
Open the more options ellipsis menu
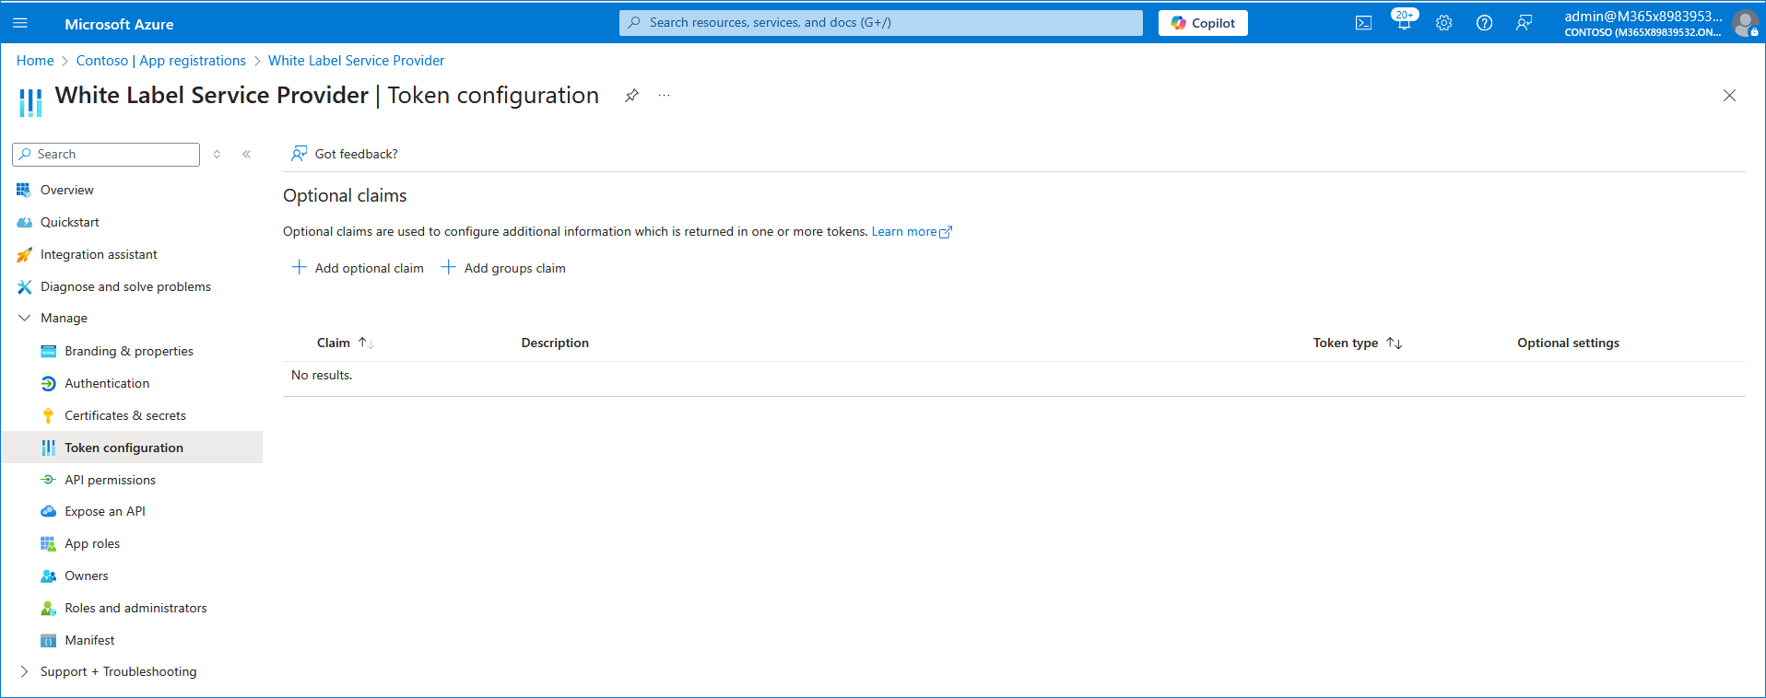click(664, 96)
